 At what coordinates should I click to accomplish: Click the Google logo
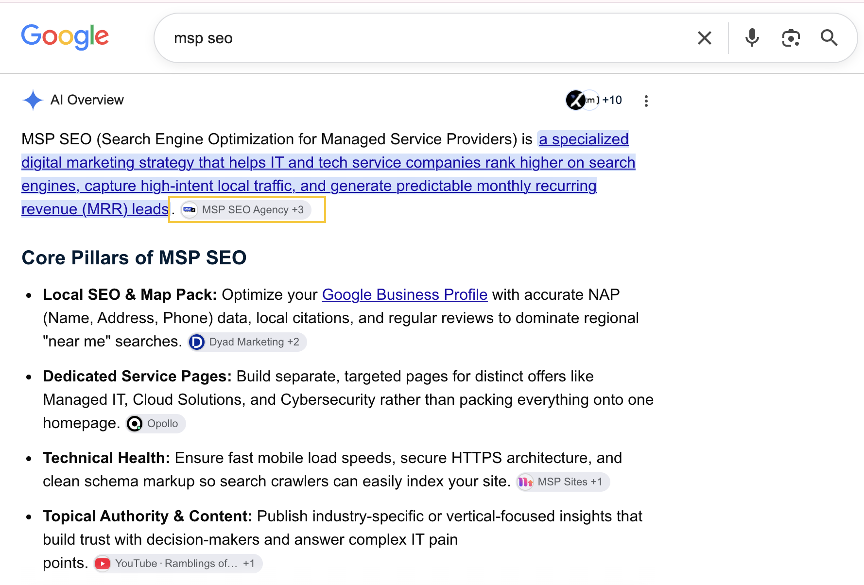point(65,37)
